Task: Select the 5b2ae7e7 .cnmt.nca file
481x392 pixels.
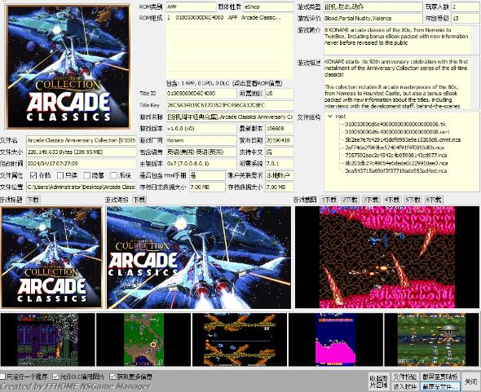Action: pyautogui.click(x=403, y=140)
